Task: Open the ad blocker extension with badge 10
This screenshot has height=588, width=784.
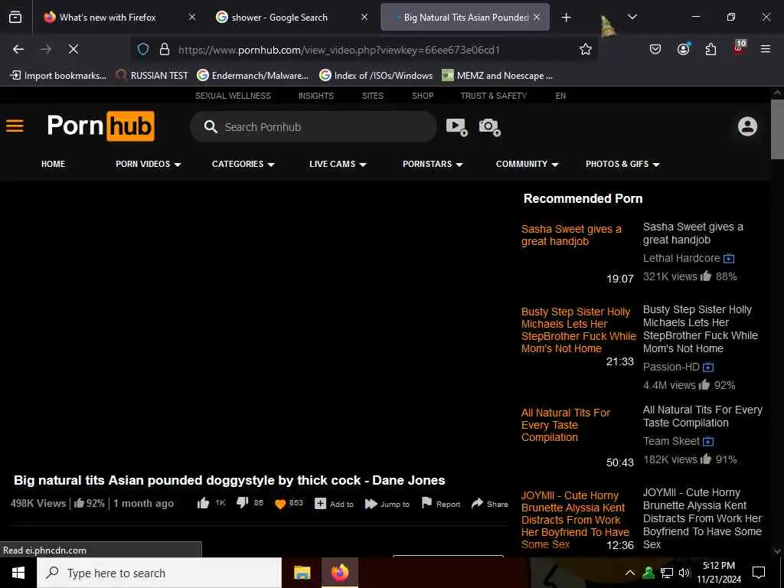Action: coord(739,48)
